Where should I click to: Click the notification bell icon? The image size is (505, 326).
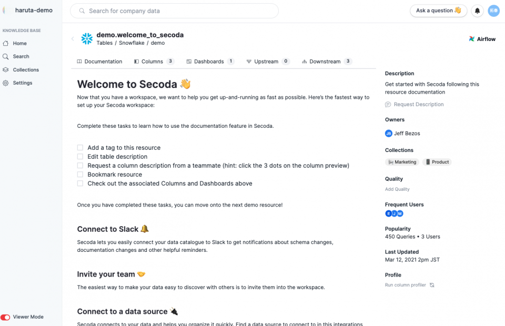477,11
